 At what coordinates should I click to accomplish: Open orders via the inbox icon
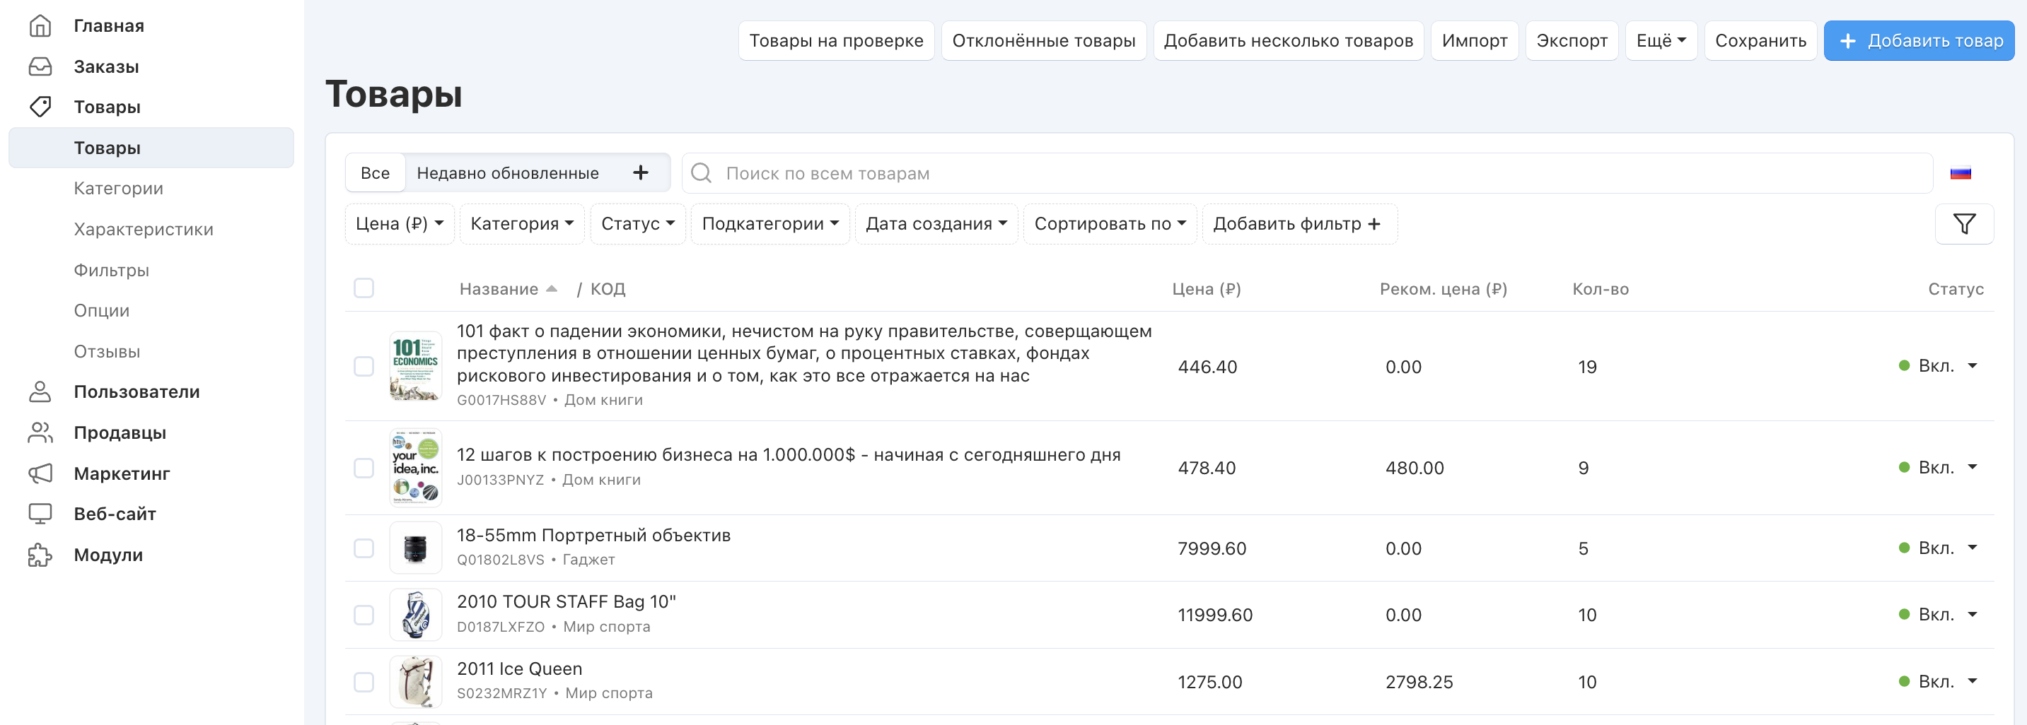point(40,67)
